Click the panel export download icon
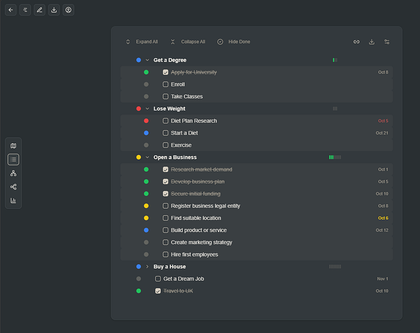The height and width of the screenshot is (333, 420). click(x=372, y=42)
